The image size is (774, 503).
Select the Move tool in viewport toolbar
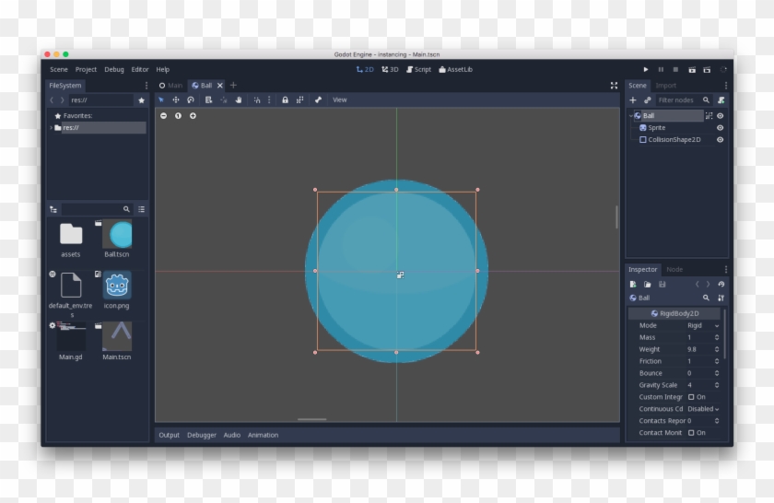tap(176, 99)
